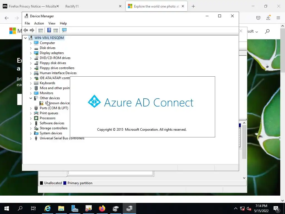
Task: Close the Explore the world tab
Action: [183, 6]
